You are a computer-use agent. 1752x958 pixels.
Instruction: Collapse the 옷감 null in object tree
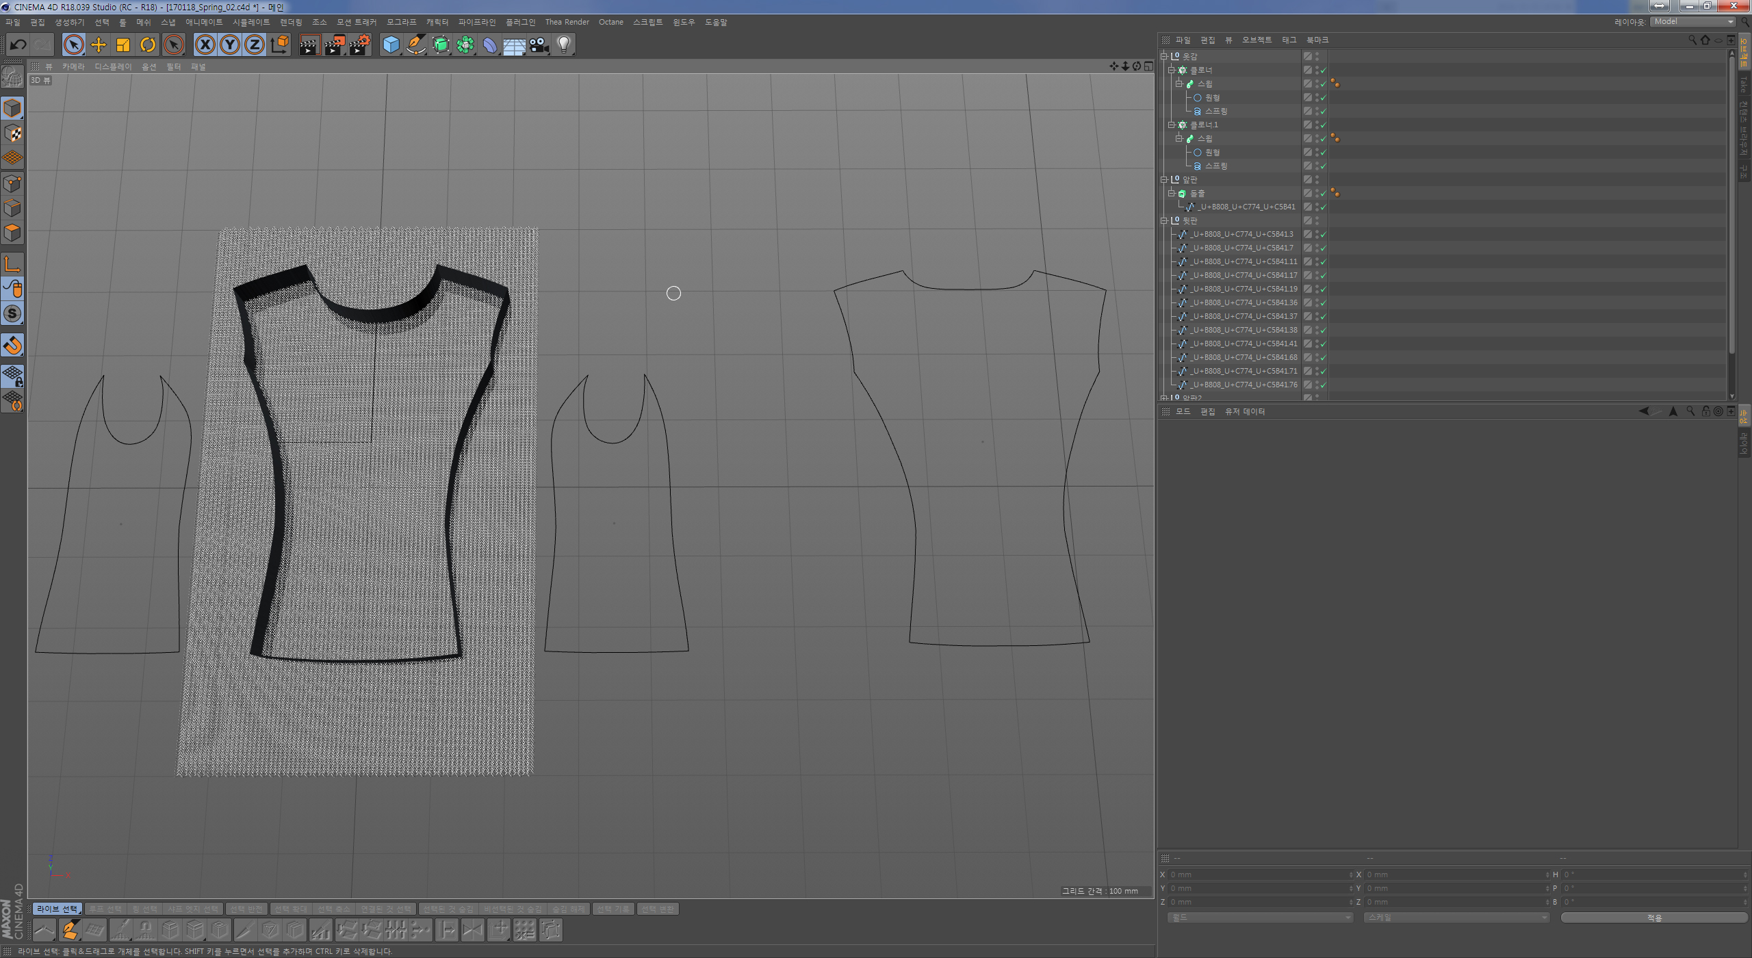(x=1163, y=56)
